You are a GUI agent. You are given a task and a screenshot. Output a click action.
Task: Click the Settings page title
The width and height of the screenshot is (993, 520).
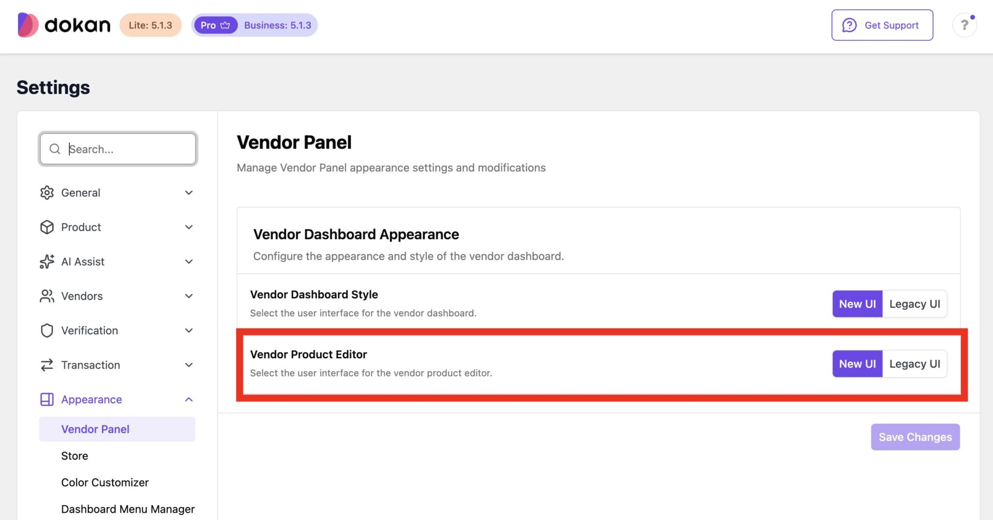click(53, 87)
